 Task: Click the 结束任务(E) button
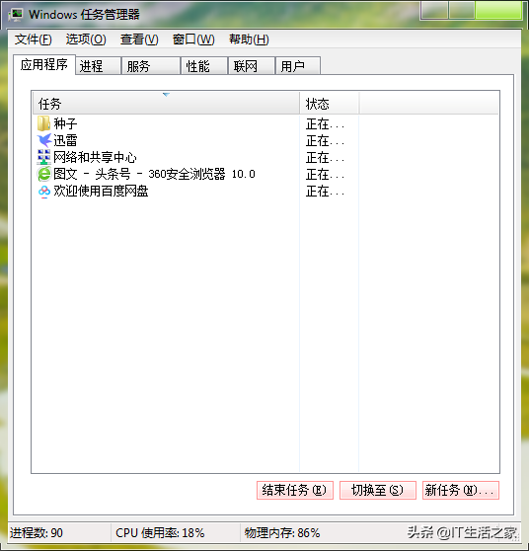coord(295,490)
